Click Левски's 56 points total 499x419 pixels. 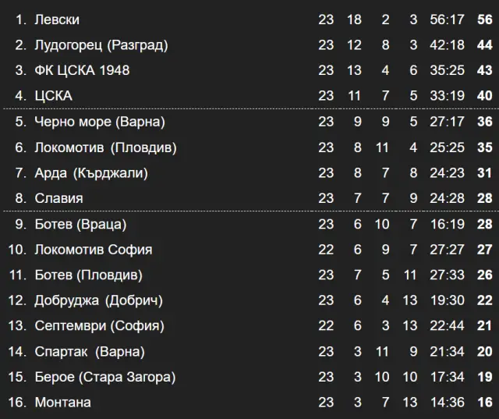[x=484, y=20]
